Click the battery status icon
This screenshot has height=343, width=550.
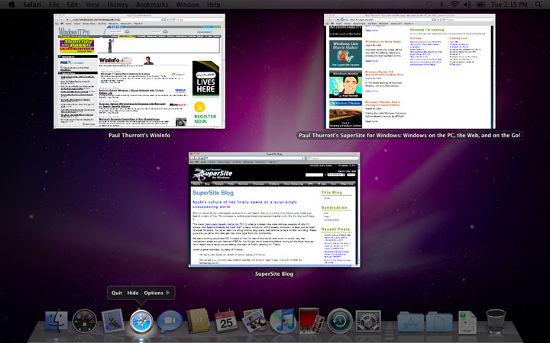tap(480, 5)
